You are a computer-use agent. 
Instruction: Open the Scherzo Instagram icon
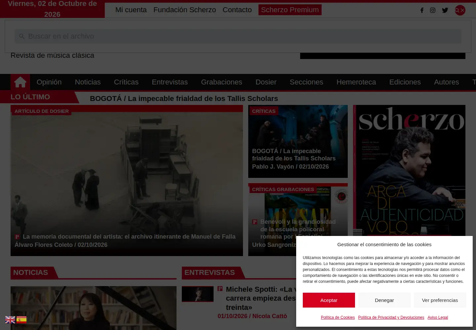click(x=433, y=10)
